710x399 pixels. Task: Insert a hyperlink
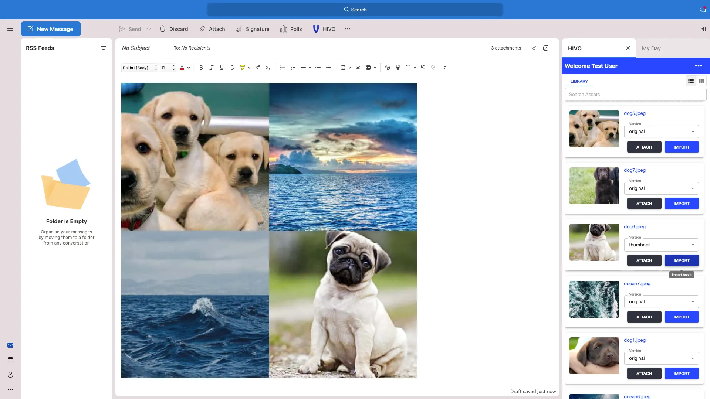(x=358, y=68)
